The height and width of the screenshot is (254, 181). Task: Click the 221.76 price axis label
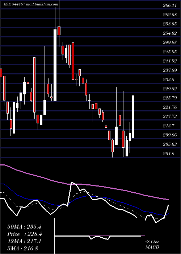(x=169, y=107)
